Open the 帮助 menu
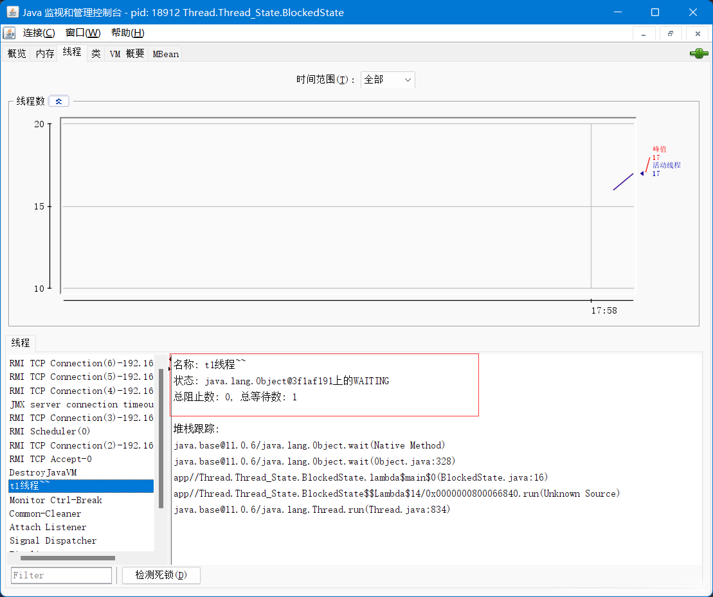Viewport: 713px width, 597px height. [x=127, y=33]
